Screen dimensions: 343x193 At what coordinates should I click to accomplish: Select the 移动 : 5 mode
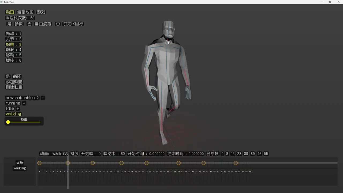click(x=14, y=55)
